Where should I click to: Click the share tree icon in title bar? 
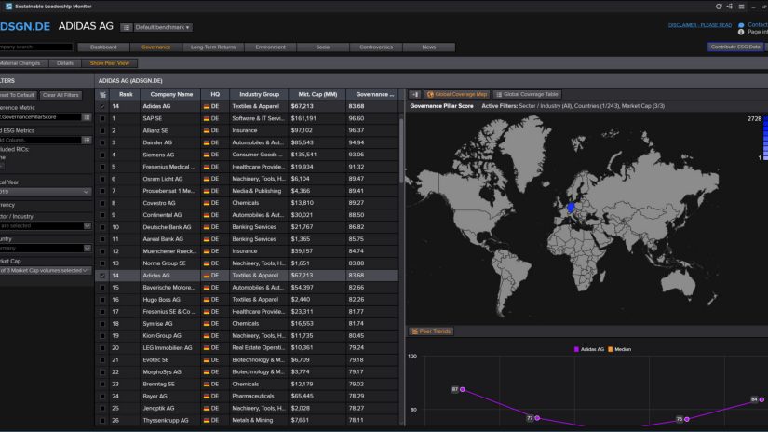(x=730, y=7)
